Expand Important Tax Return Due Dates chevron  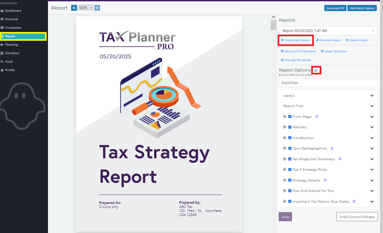(372, 202)
